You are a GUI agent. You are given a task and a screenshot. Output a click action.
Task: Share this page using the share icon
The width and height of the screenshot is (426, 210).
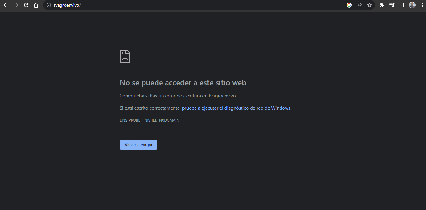click(359, 5)
